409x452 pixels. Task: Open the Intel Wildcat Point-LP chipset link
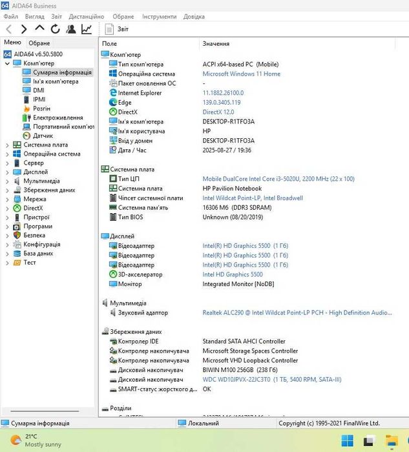tap(253, 198)
